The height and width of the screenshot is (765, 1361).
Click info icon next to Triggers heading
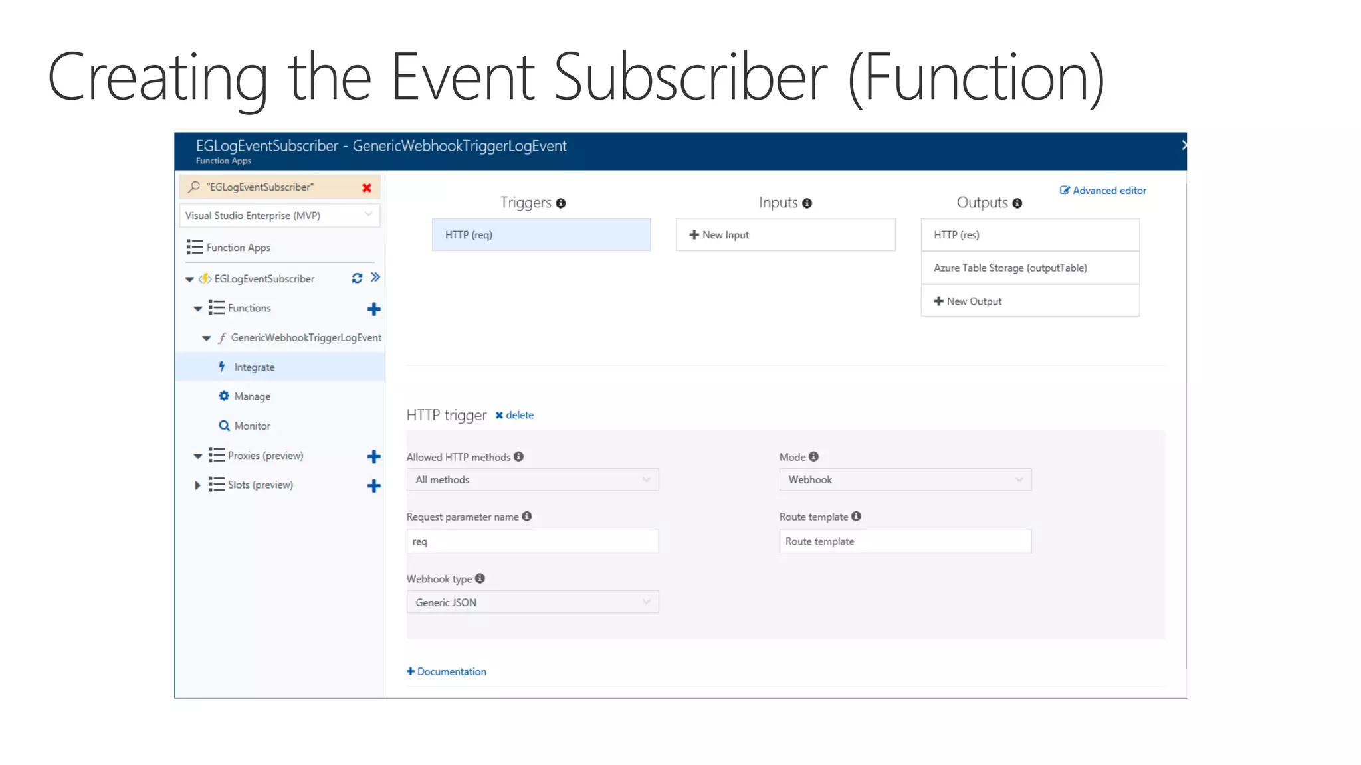pyautogui.click(x=561, y=203)
